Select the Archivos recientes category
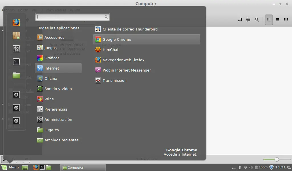The image size is (292, 171). pos(58,140)
